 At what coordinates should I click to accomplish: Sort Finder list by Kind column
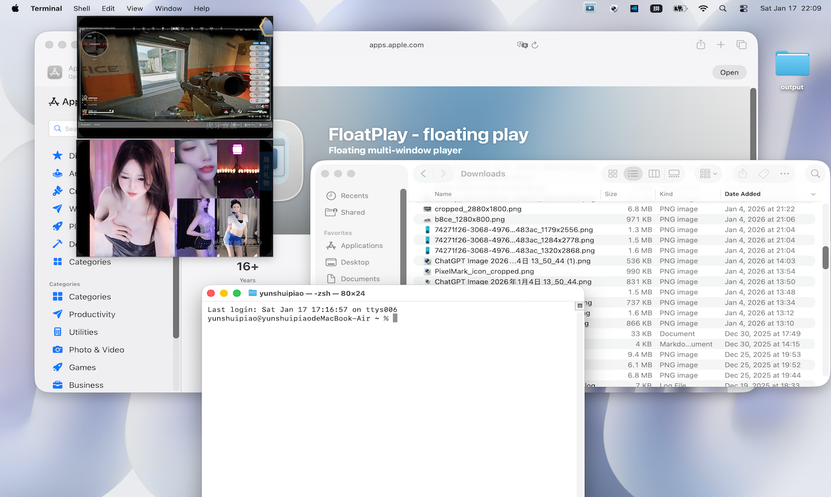[666, 194]
